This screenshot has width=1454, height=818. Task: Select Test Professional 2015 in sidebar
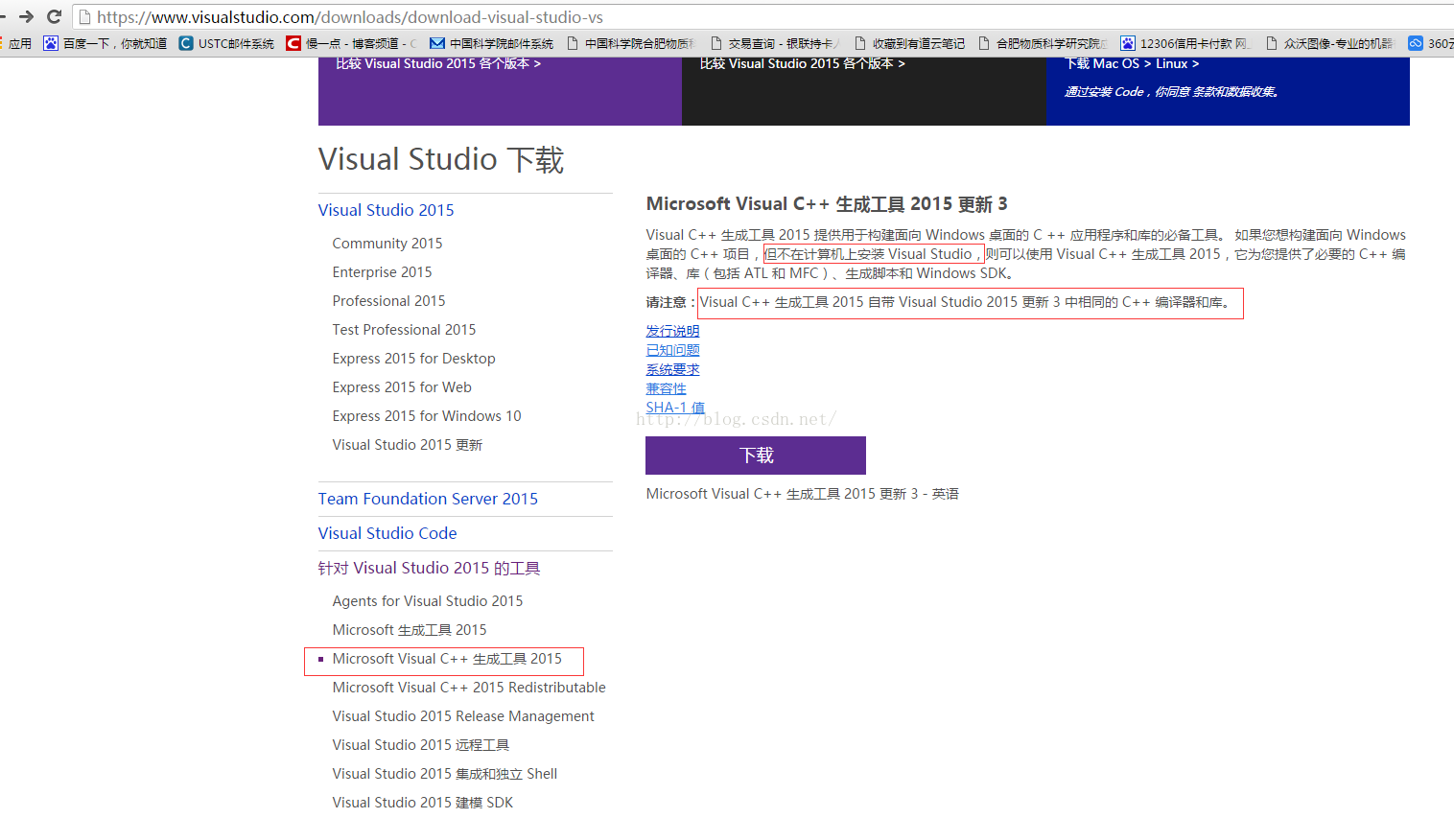click(404, 330)
